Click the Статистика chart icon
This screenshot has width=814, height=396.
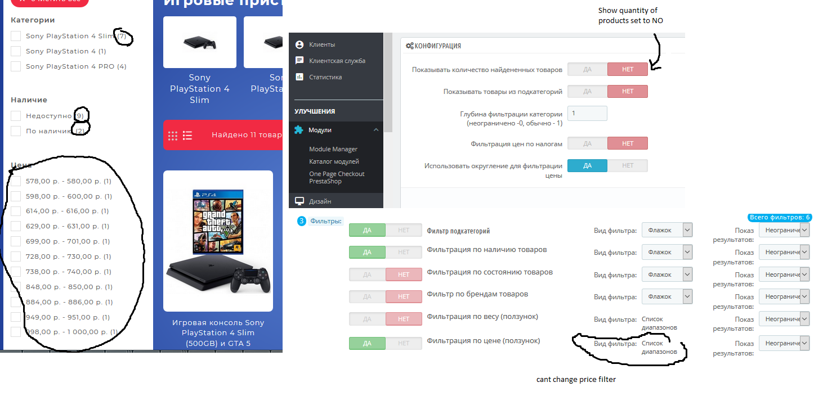point(299,77)
